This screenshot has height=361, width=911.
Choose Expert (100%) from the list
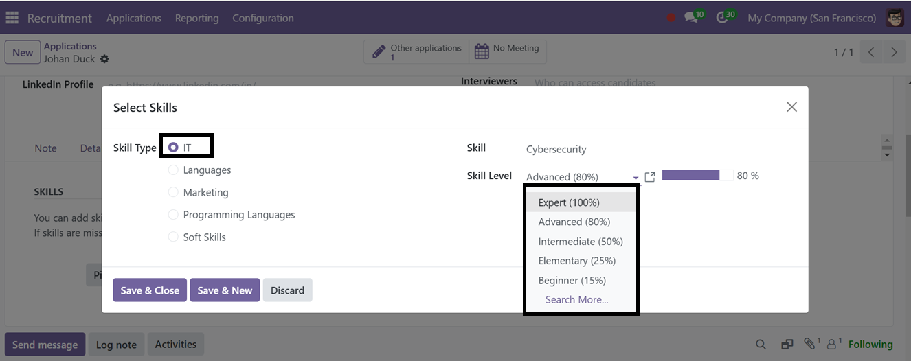click(x=581, y=202)
